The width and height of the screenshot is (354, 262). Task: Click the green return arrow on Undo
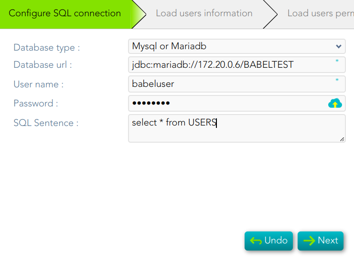coord(256,241)
